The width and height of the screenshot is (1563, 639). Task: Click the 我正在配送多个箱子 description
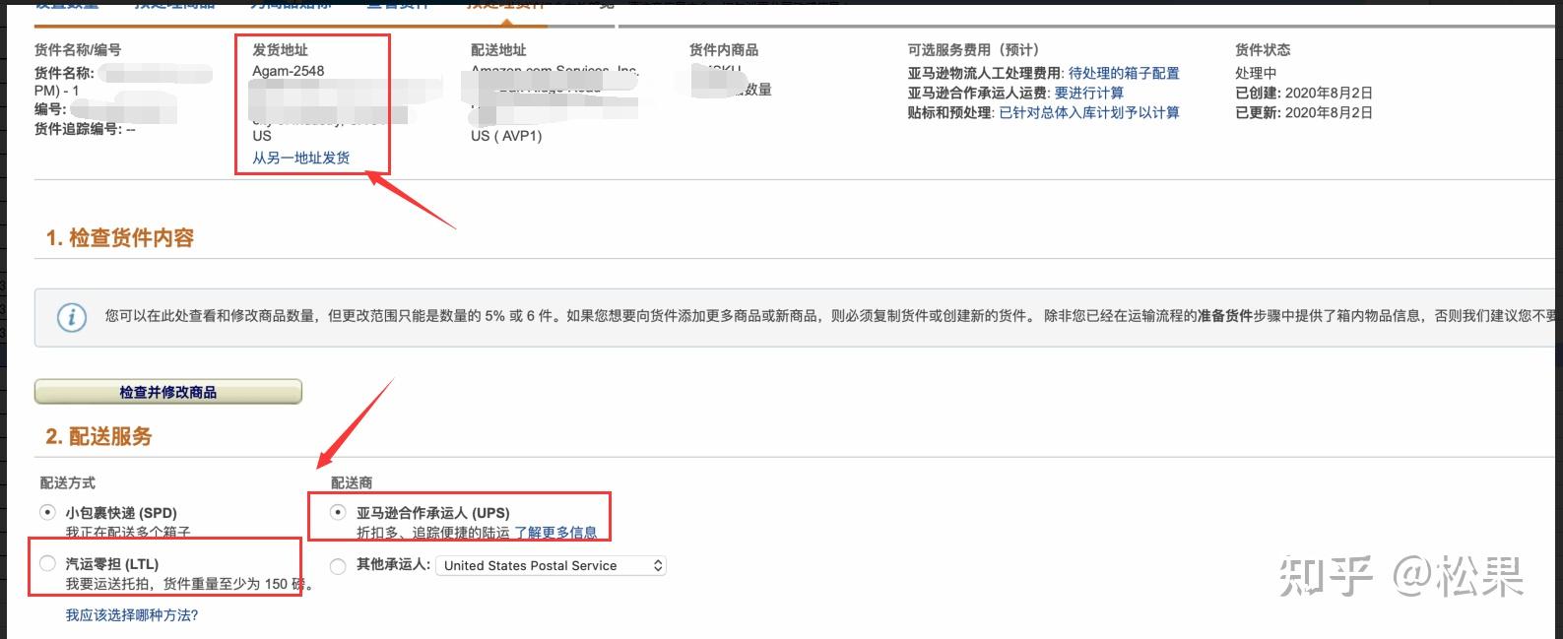(128, 532)
